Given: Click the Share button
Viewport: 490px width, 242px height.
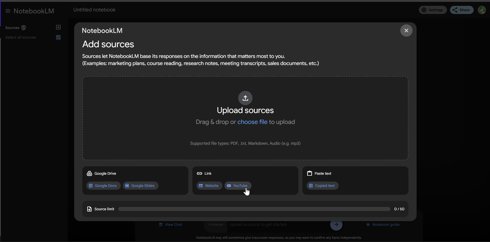Looking at the screenshot, I should point(461,10).
